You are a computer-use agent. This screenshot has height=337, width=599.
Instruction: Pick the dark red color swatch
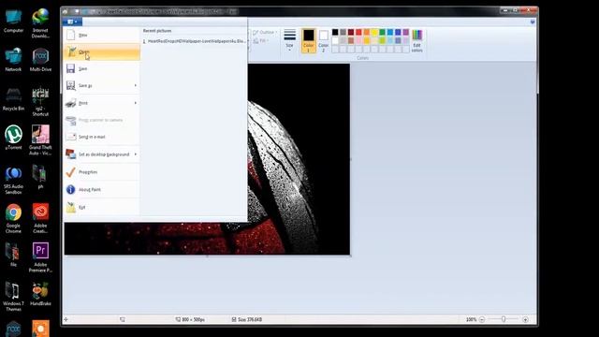(x=351, y=32)
